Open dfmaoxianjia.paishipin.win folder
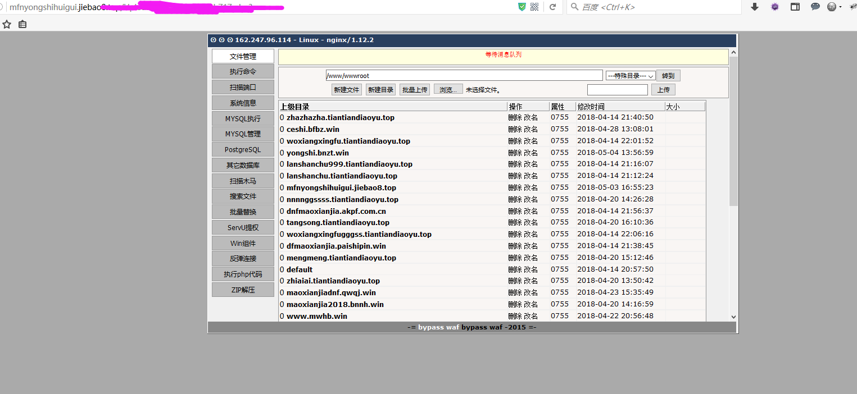857x394 pixels. point(336,246)
